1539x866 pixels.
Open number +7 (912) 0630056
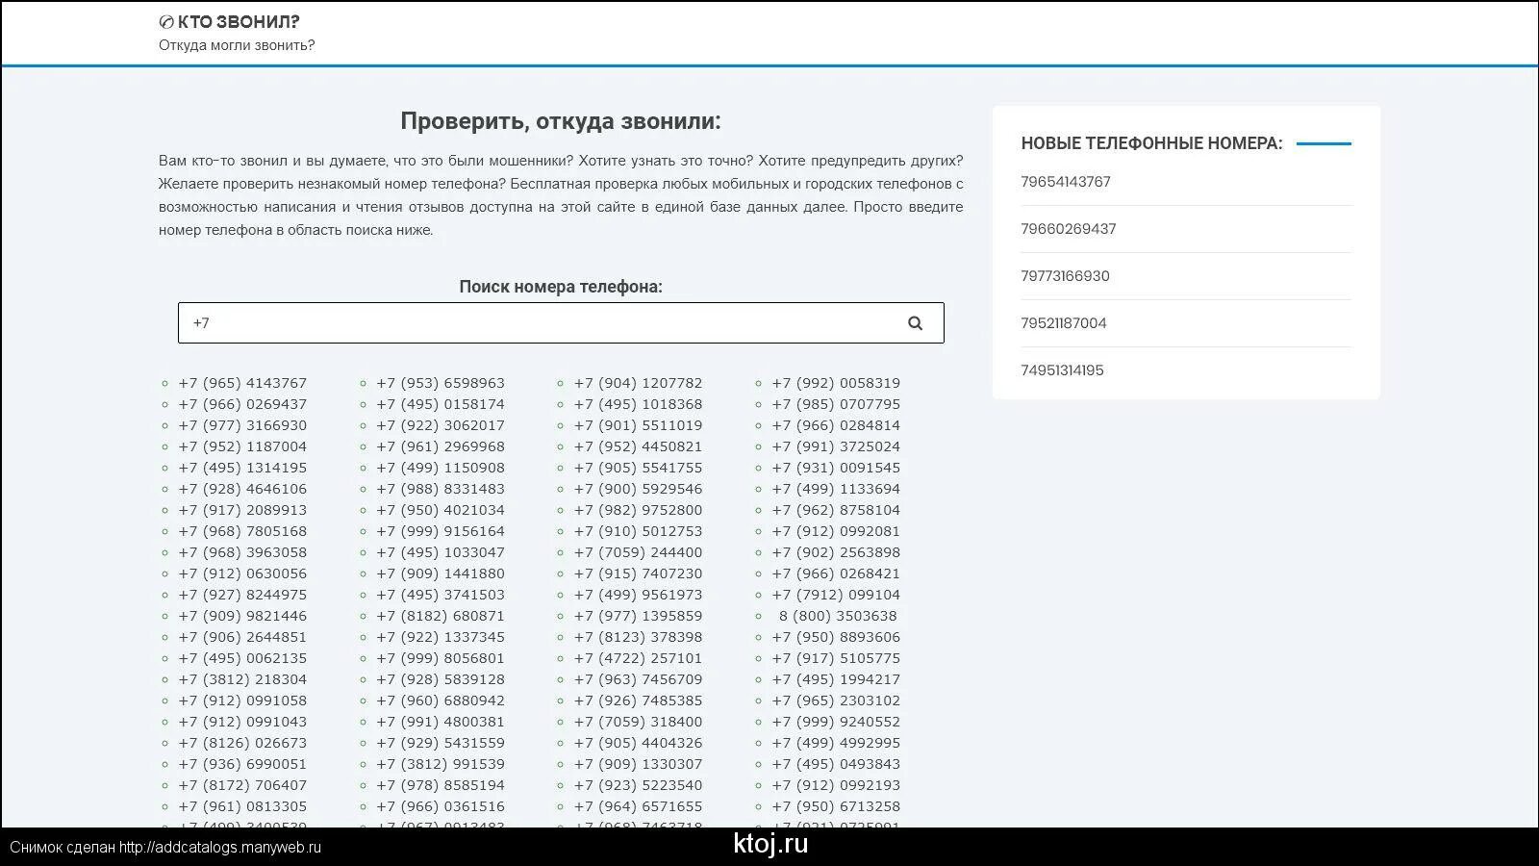[x=242, y=573]
